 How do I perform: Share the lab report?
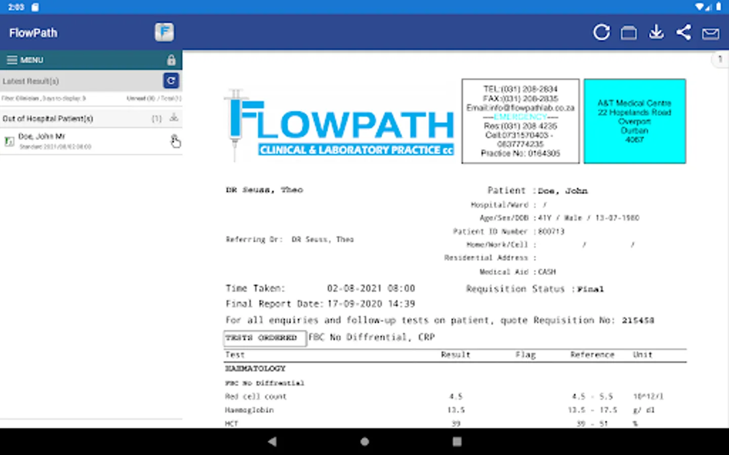click(683, 32)
